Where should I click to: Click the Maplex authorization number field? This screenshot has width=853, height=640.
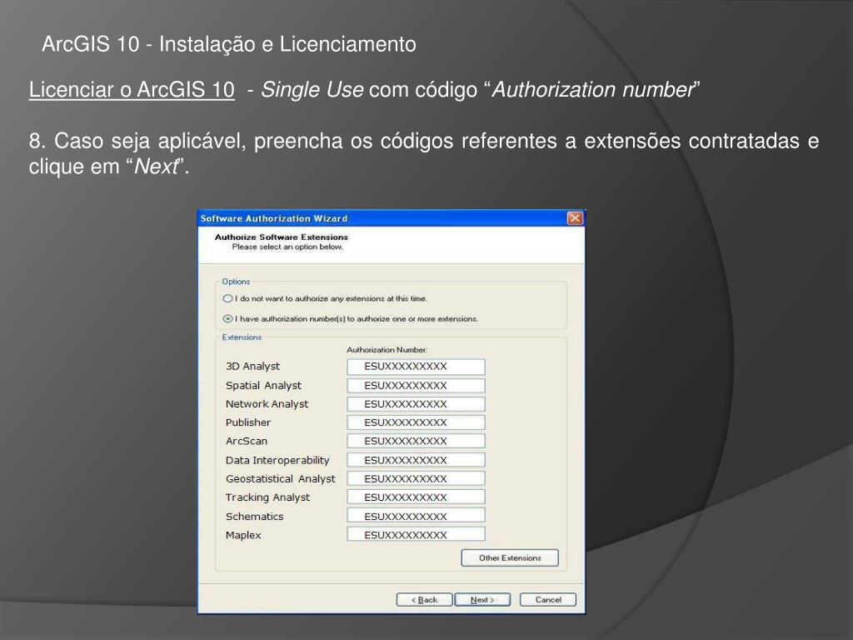point(416,534)
